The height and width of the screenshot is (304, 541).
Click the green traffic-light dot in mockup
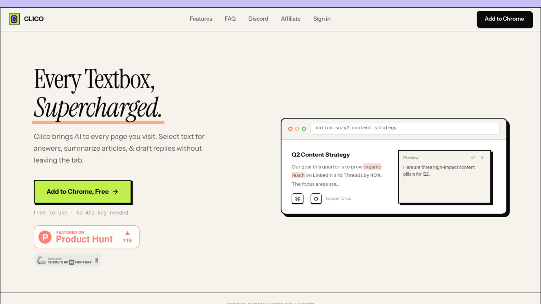pos(304,129)
